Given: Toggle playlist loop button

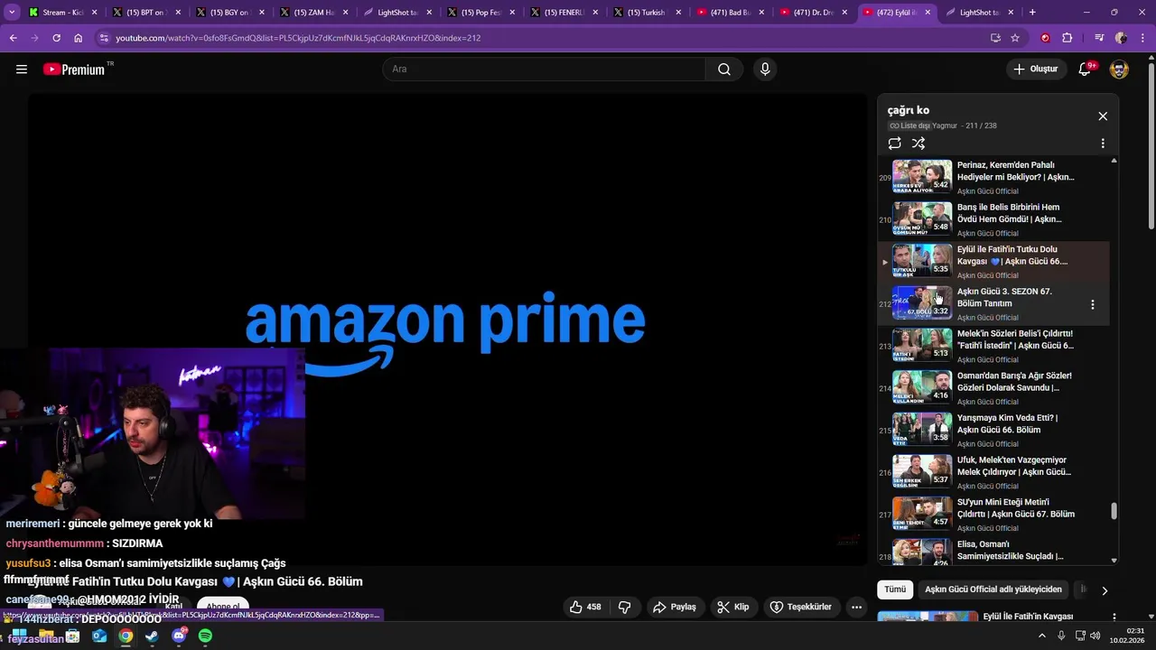Looking at the screenshot, I should click(894, 144).
